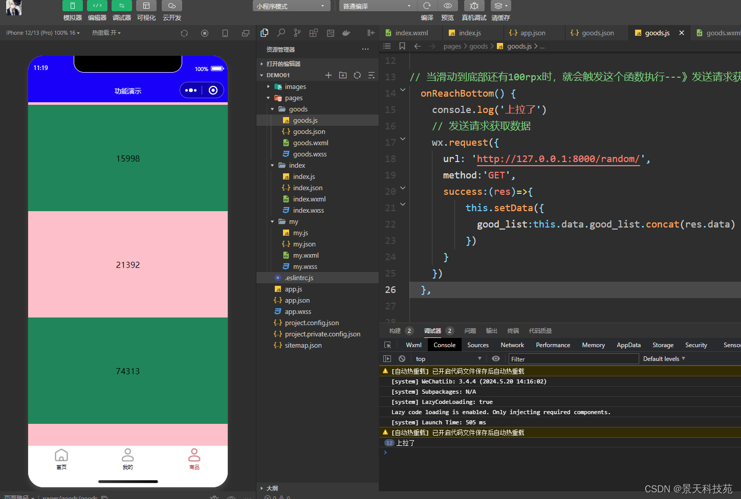The height and width of the screenshot is (499, 741).
Task: Open the Sources devtools tab
Action: coord(478,345)
